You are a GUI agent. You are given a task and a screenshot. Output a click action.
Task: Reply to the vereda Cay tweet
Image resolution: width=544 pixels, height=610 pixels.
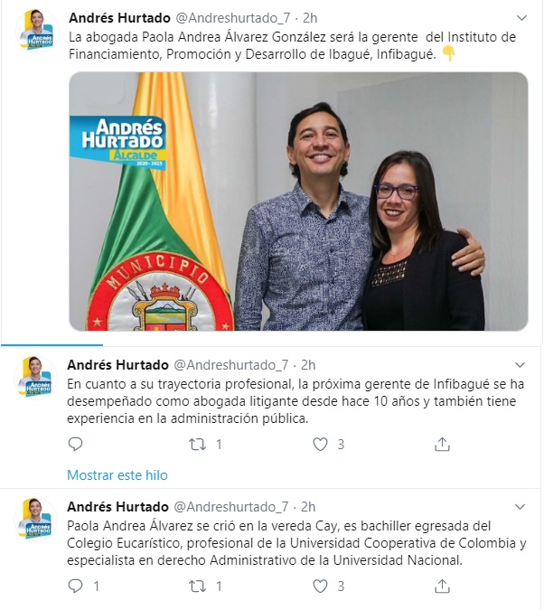pos(75,586)
